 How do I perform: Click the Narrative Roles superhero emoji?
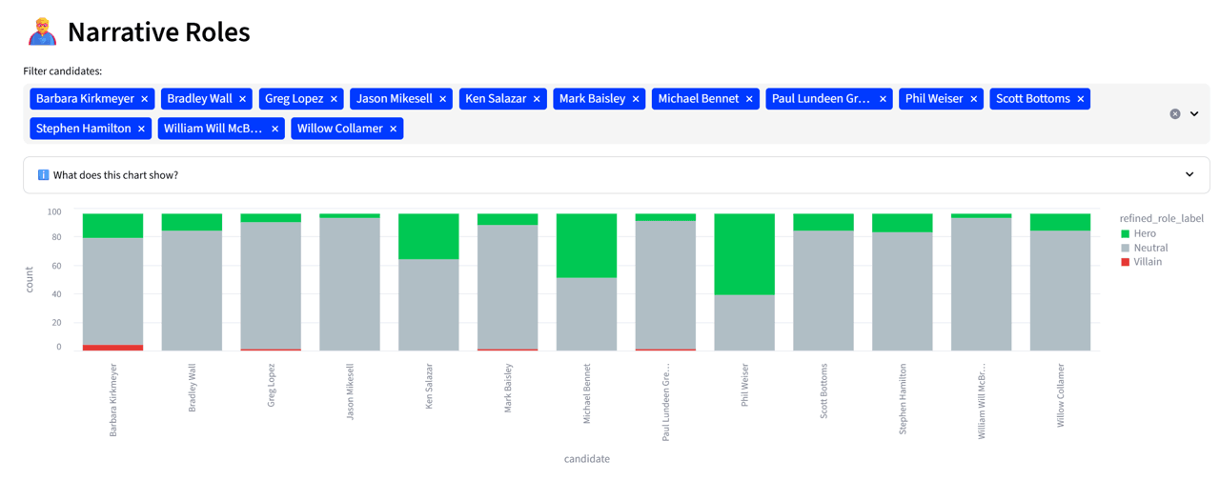coord(42,31)
